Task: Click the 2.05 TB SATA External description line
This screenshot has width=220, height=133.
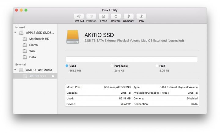Action: pyautogui.click(x=134, y=41)
